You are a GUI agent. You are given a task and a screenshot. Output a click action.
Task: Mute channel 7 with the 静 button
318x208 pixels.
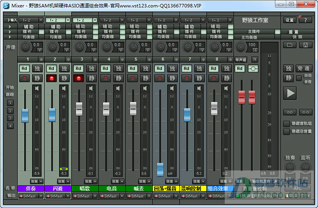point(199,78)
